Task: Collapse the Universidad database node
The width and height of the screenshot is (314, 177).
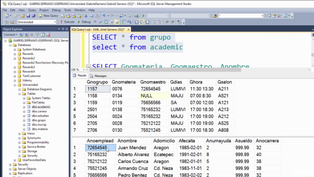Action: point(15,85)
